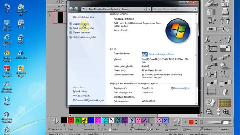Open the document and barcode stripes tool
The width and height of the screenshot is (240, 135).
(x=211, y=12)
